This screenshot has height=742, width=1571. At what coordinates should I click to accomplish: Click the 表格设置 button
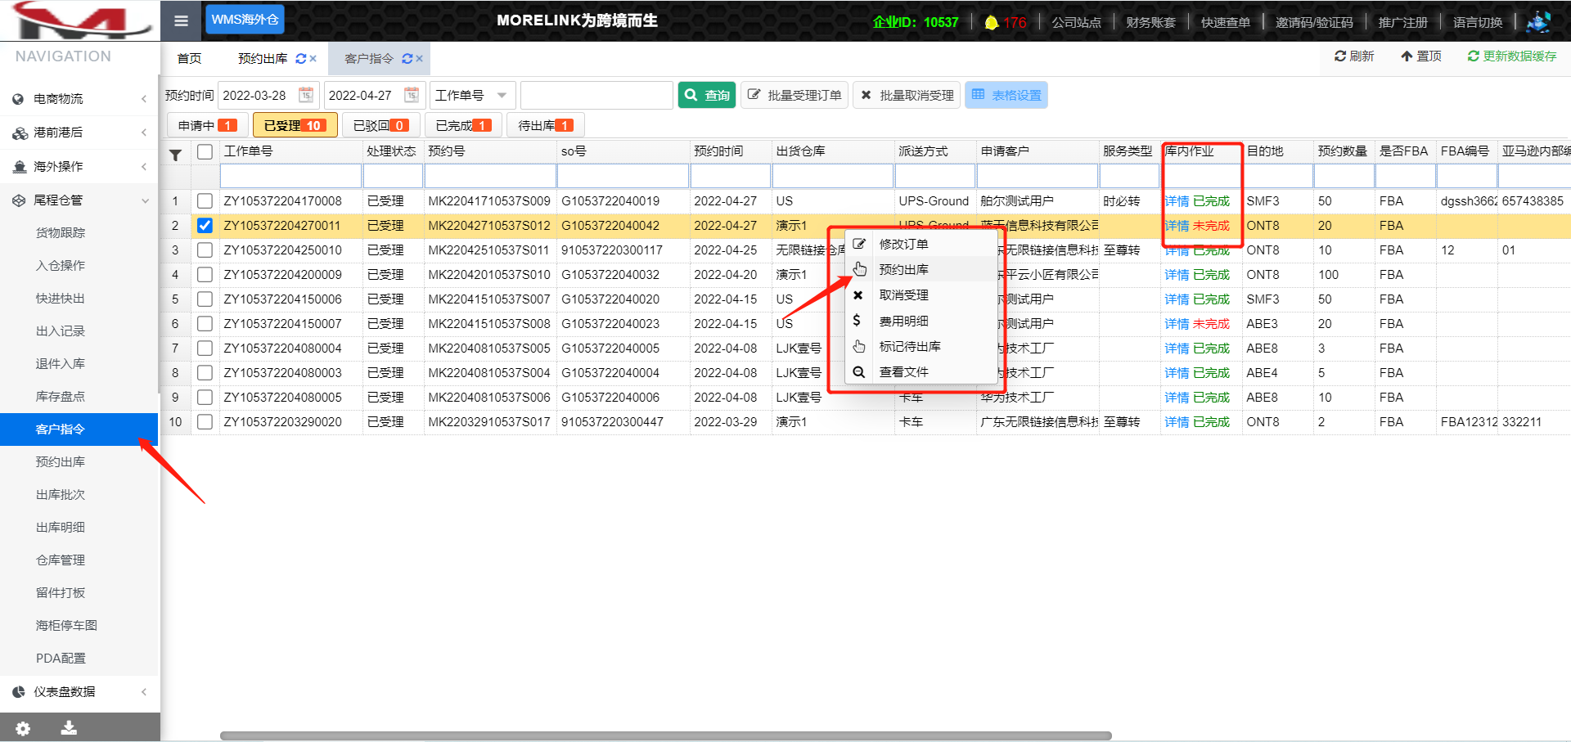1006,96
